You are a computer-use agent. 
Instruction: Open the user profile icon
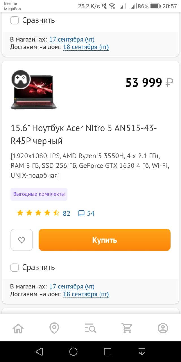pyautogui.click(x=163, y=328)
